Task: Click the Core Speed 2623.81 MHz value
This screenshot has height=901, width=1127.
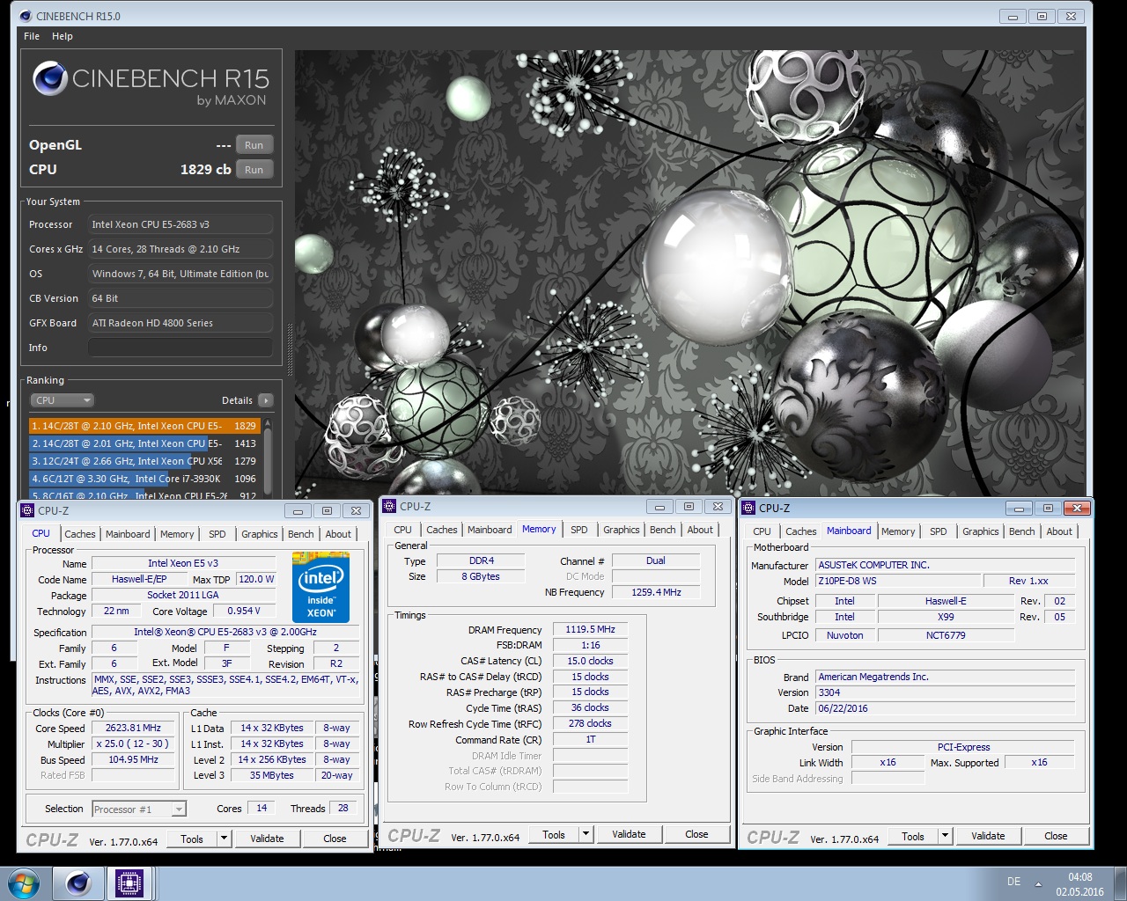Action: [x=134, y=728]
